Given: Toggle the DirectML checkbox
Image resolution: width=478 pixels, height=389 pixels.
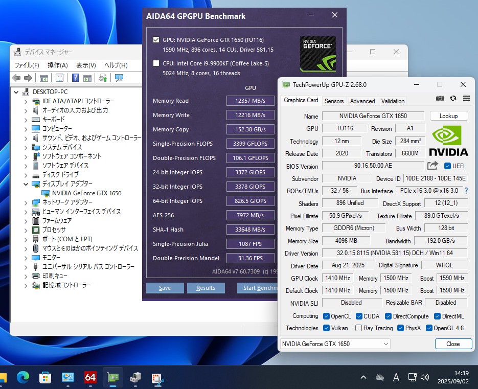Looking at the screenshot, I should click(437, 316).
